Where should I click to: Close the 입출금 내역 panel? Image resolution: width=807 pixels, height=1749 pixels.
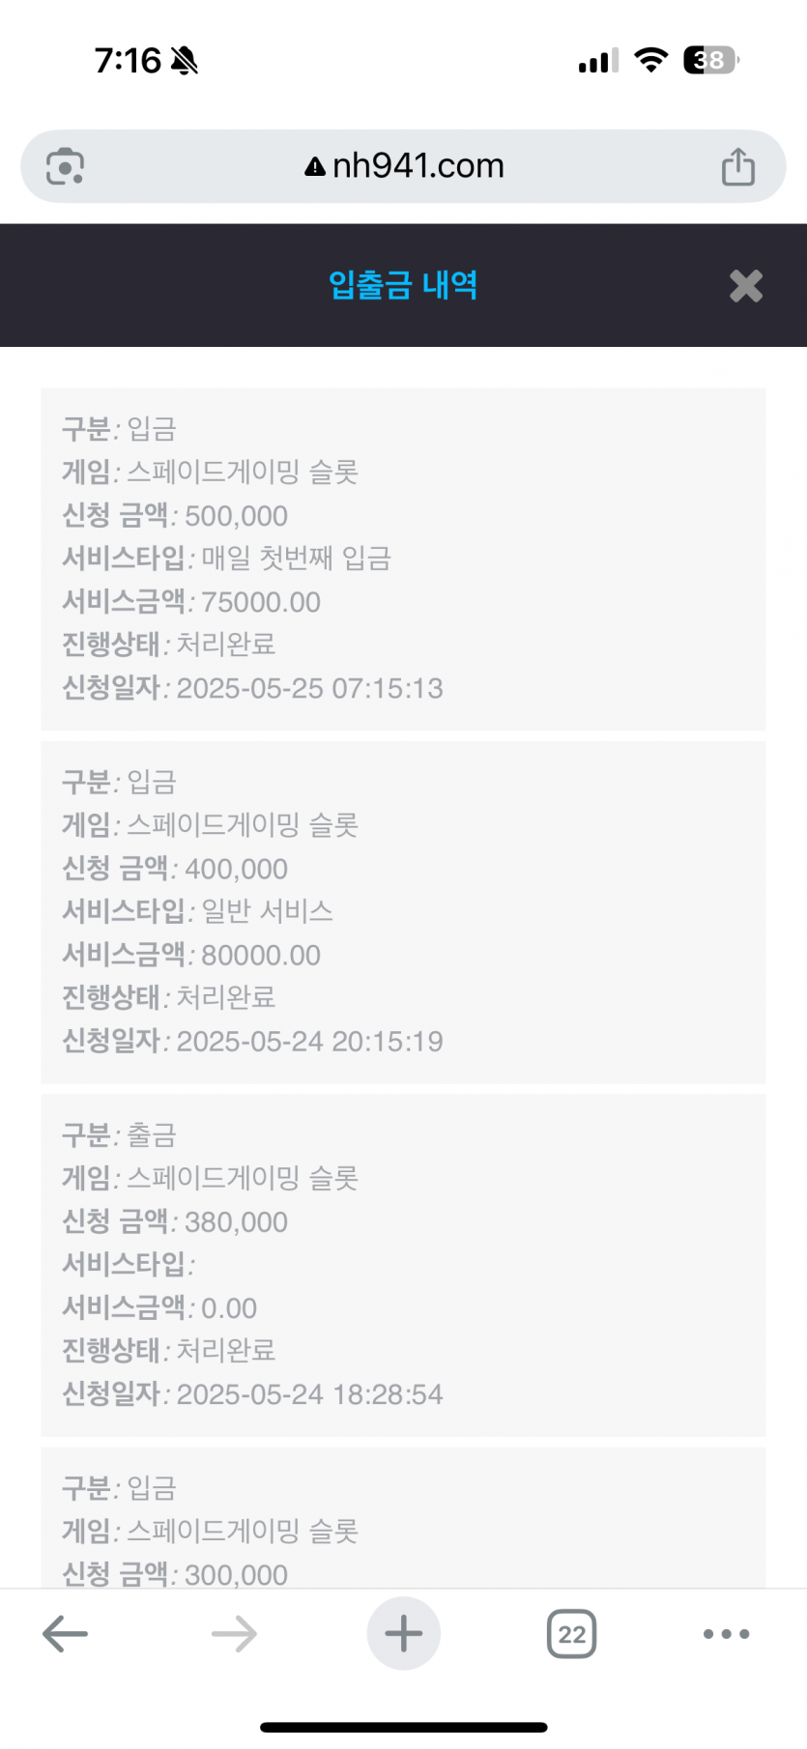tap(746, 286)
